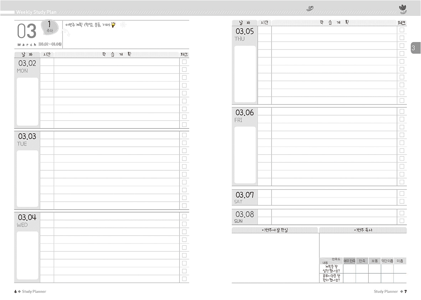Click the 이번주에 잘 한일 header
421x300 pixels.
(x=275, y=230)
